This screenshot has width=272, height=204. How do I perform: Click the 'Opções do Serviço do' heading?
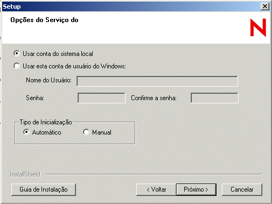click(x=44, y=20)
